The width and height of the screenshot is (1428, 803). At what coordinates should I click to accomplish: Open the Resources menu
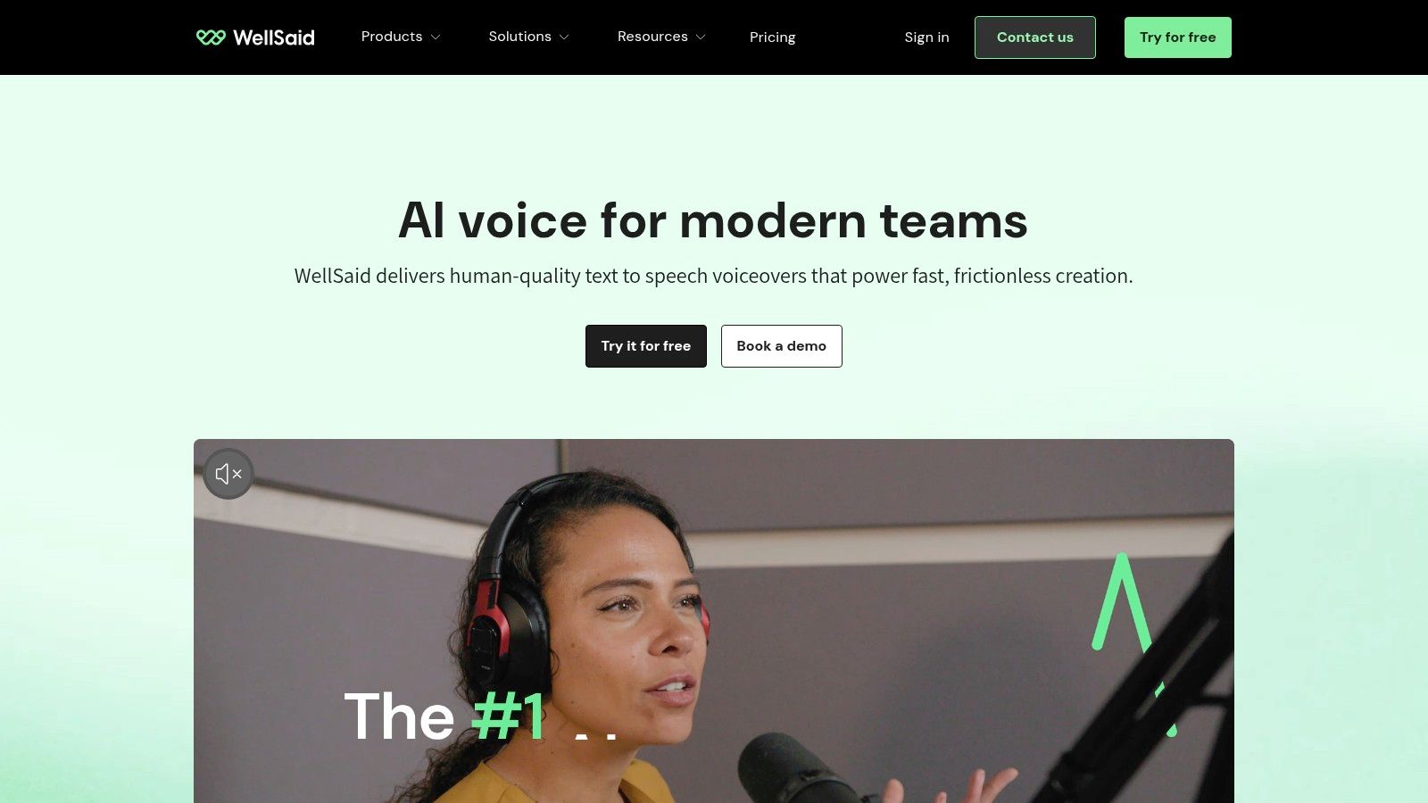point(661,37)
